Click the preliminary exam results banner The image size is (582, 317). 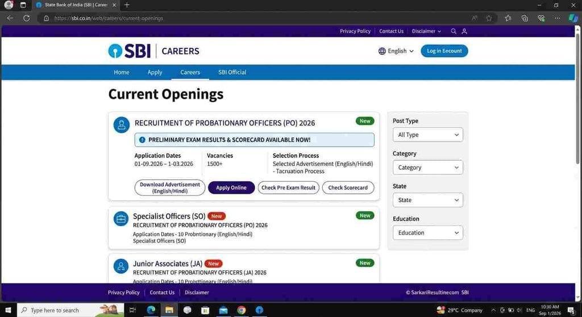tap(254, 140)
